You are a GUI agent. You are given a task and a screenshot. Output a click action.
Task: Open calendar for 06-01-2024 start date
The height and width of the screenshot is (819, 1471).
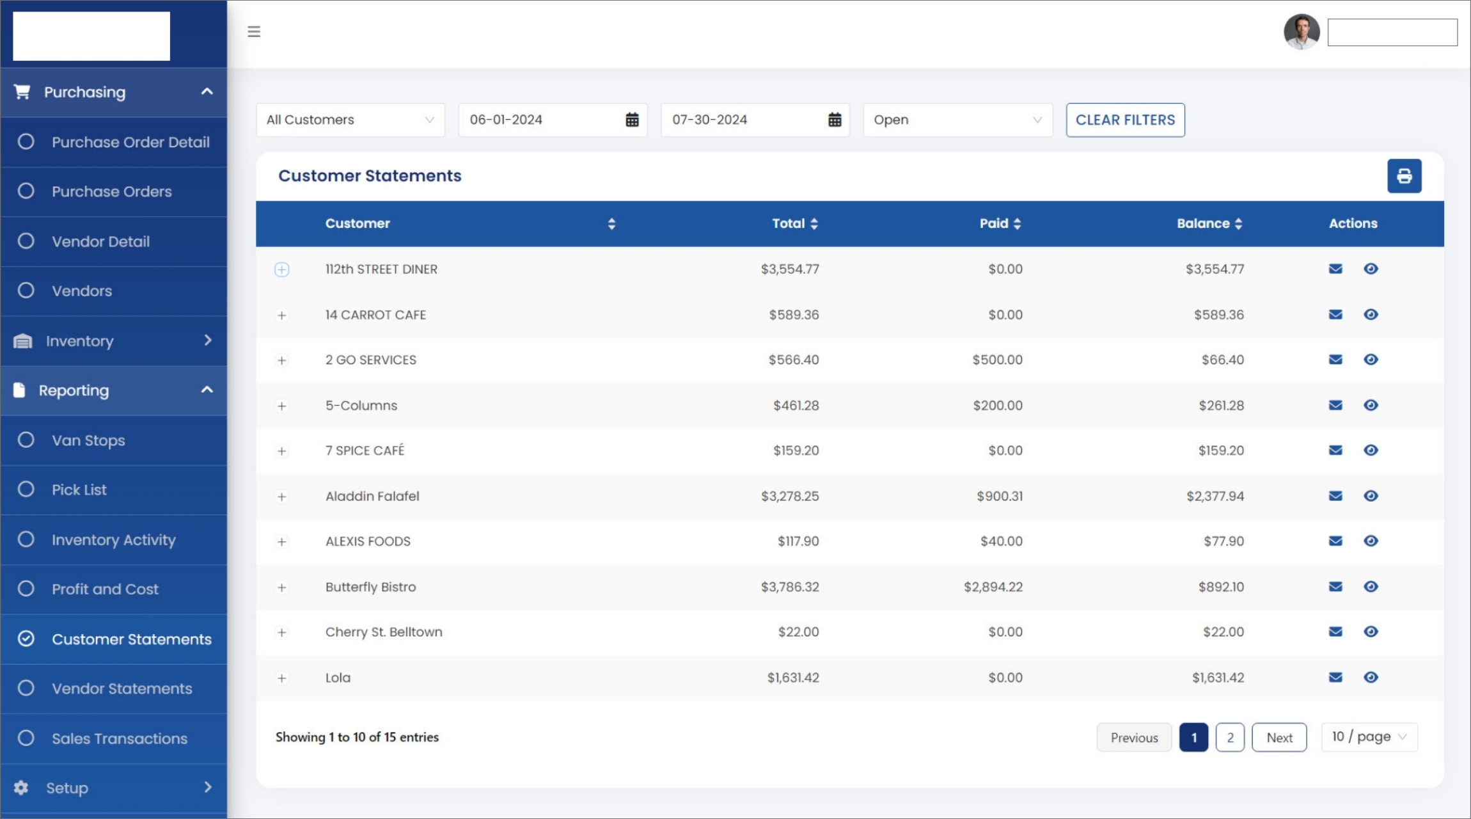coord(632,120)
